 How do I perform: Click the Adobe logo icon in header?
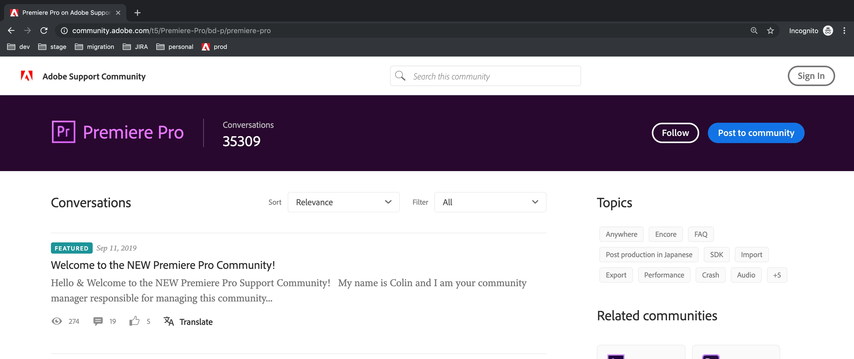click(x=26, y=76)
